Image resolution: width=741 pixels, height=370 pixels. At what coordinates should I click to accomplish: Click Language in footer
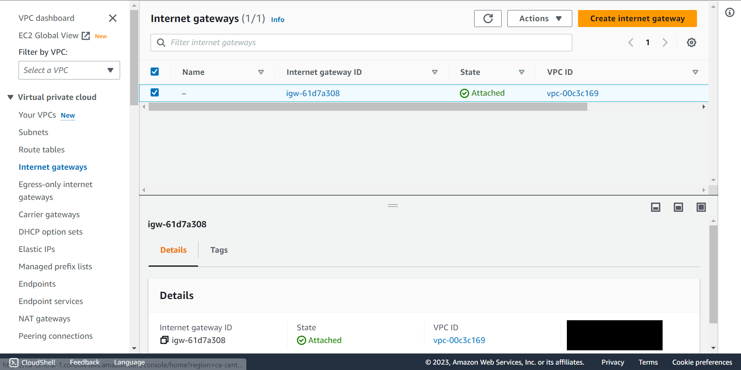coord(129,362)
